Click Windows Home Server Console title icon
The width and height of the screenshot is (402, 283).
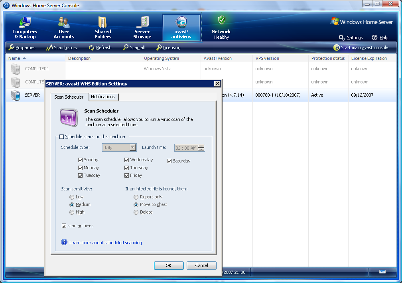pyautogui.click(x=6, y=5)
